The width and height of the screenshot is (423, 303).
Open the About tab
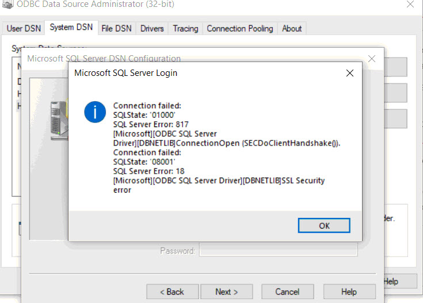coord(292,28)
